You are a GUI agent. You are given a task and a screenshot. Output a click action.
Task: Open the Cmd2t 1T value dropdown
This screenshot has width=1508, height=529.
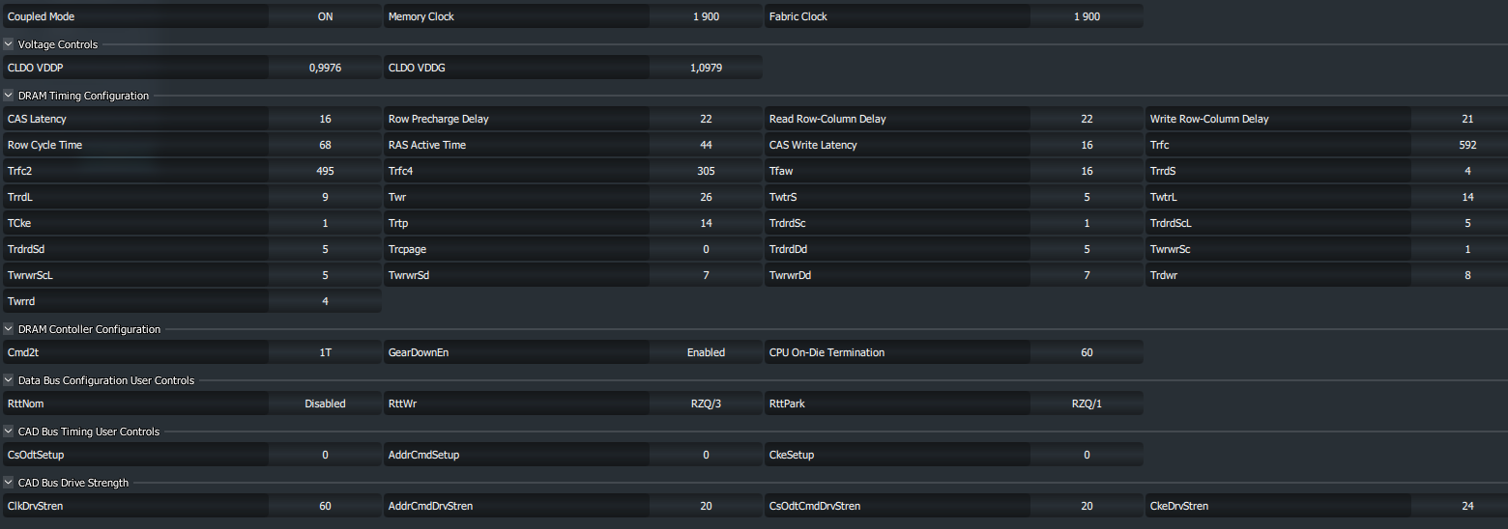point(325,352)
